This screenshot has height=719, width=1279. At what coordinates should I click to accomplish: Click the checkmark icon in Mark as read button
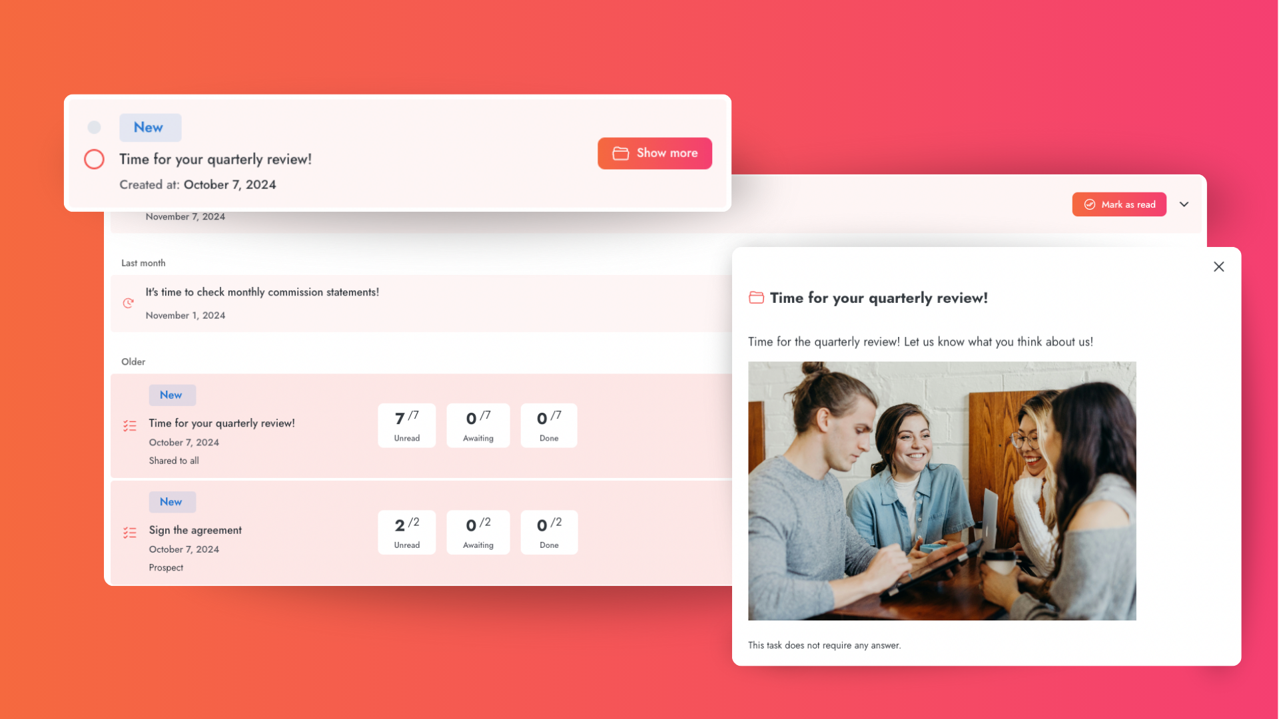point(1090,204)
